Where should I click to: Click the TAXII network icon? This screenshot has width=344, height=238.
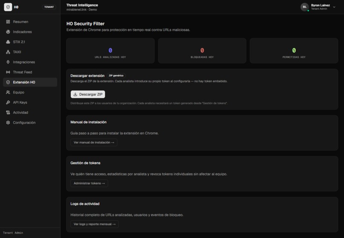(x=8, y=52)
